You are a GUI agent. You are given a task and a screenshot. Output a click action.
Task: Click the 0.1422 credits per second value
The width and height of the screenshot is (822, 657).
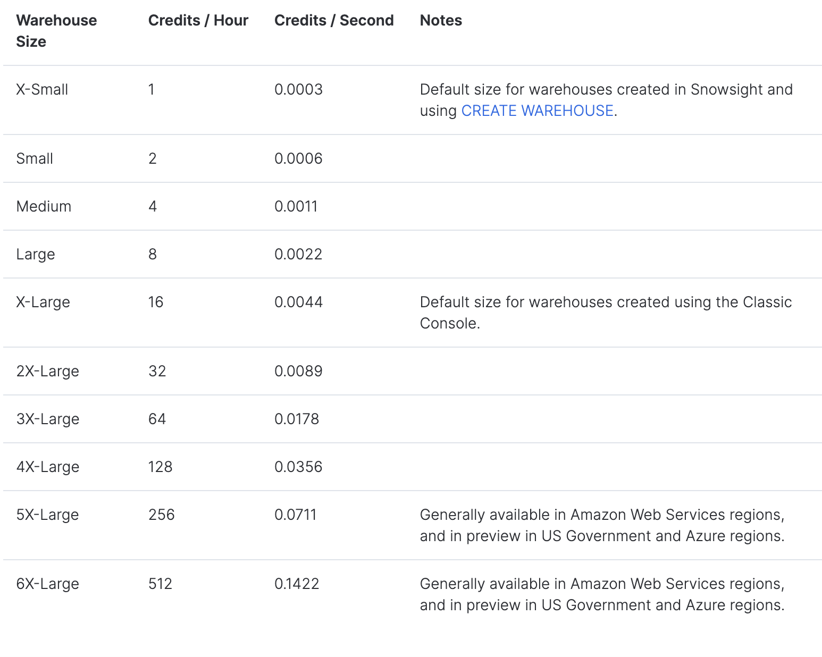pos(297,584)
